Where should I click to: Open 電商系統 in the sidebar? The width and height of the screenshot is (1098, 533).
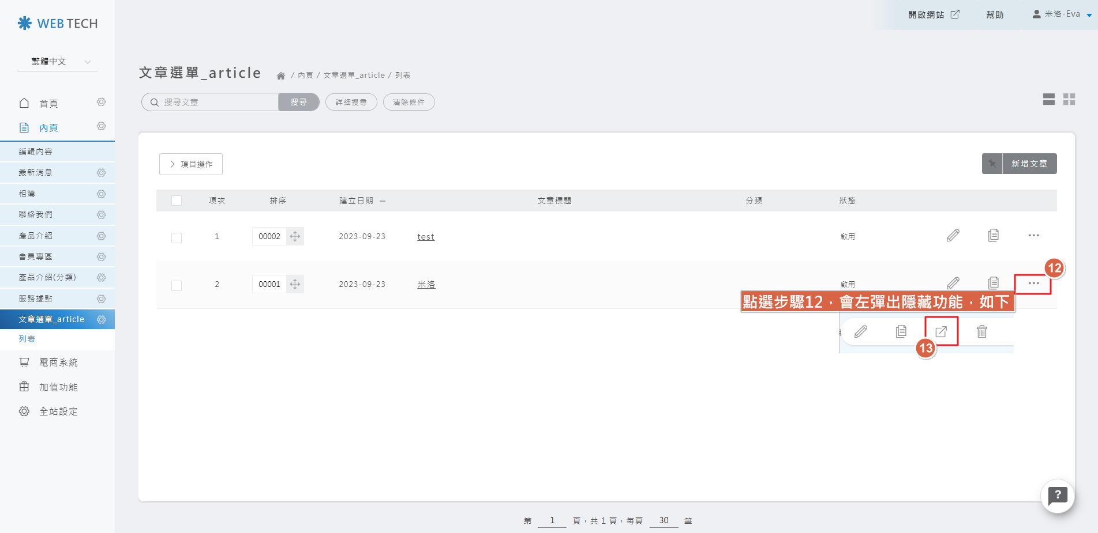click(58, 362)
